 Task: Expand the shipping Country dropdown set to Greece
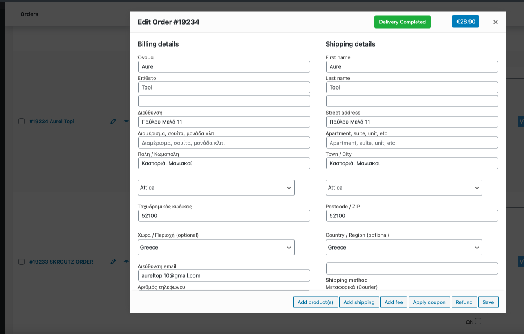click(404, 247)
